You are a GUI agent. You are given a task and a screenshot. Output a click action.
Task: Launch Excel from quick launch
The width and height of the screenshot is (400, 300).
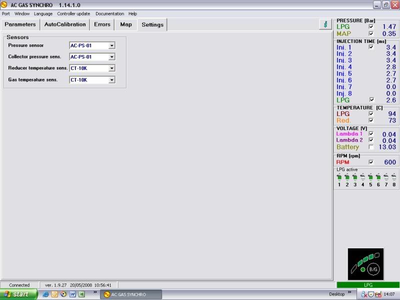click(81, 294)
